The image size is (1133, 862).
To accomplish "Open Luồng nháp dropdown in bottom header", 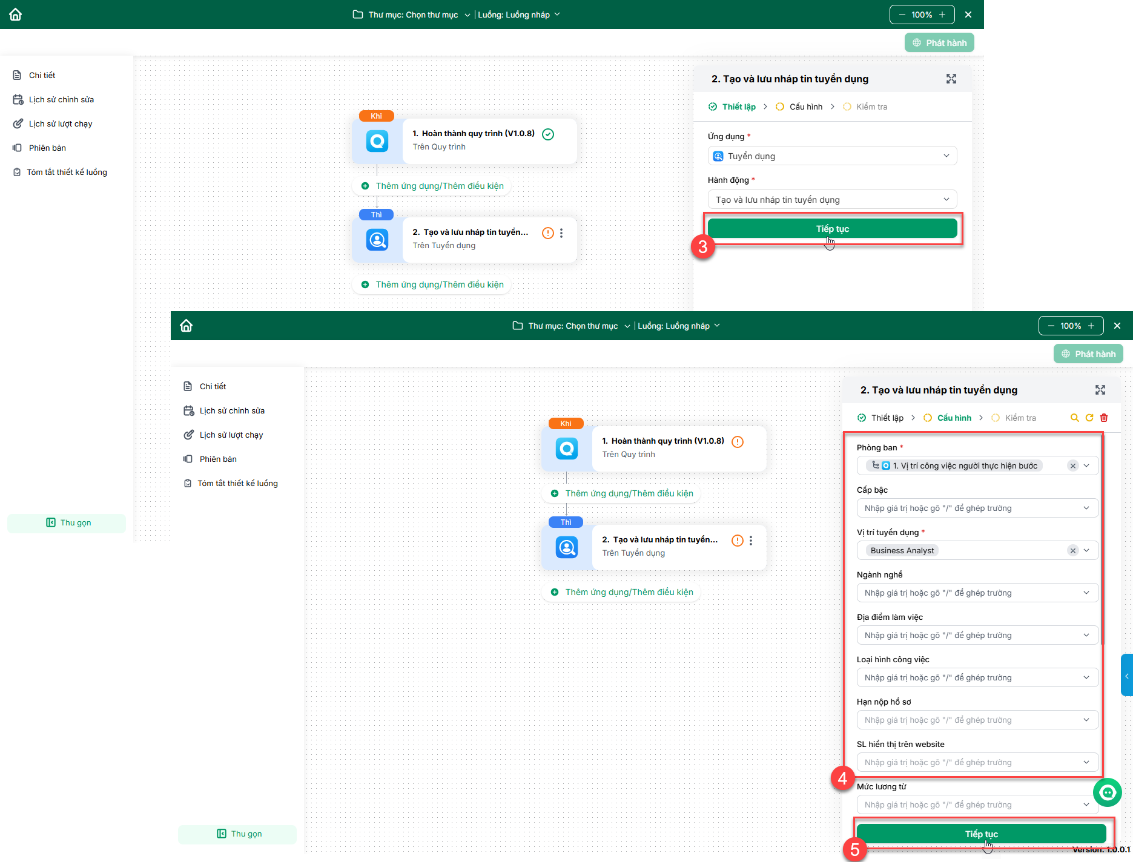I will [679, 326].
